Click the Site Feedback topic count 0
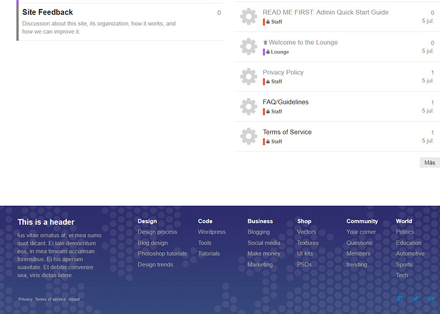 (219, 13)
